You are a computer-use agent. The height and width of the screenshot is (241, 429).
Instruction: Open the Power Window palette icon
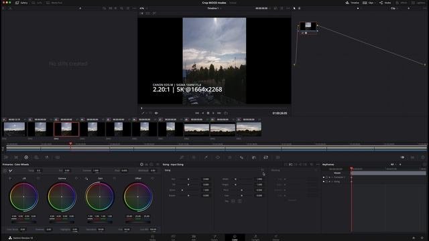tap(218, 157)
